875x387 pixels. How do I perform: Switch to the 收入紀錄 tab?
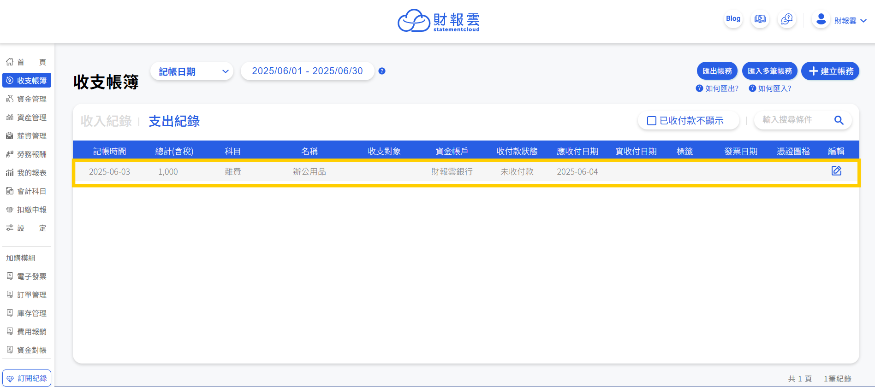(106, 121)
